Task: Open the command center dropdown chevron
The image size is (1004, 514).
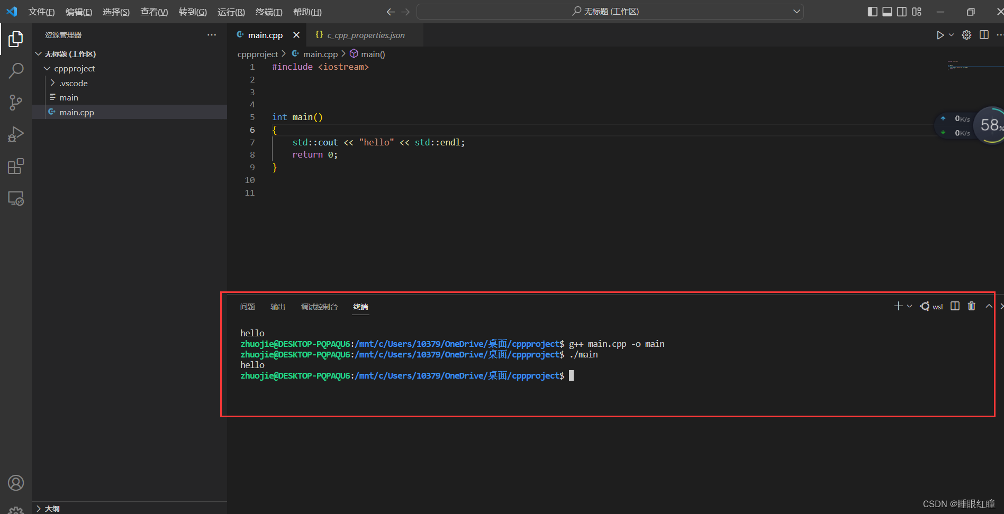Action: tap(797, 12)
